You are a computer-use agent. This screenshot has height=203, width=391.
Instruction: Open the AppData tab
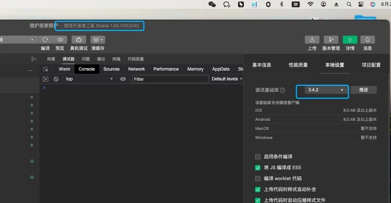pyautogui.click(x=221, y=69)
